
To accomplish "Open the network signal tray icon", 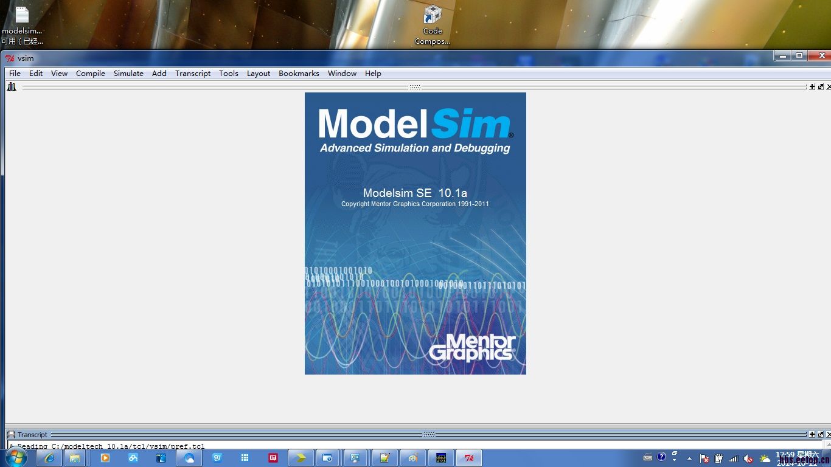I will [x=734, y=458].
